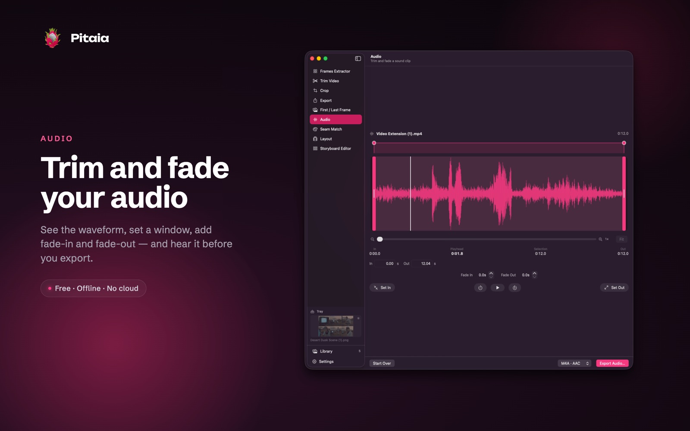Increase Fade In with up stepper arrow

point(491,273)
